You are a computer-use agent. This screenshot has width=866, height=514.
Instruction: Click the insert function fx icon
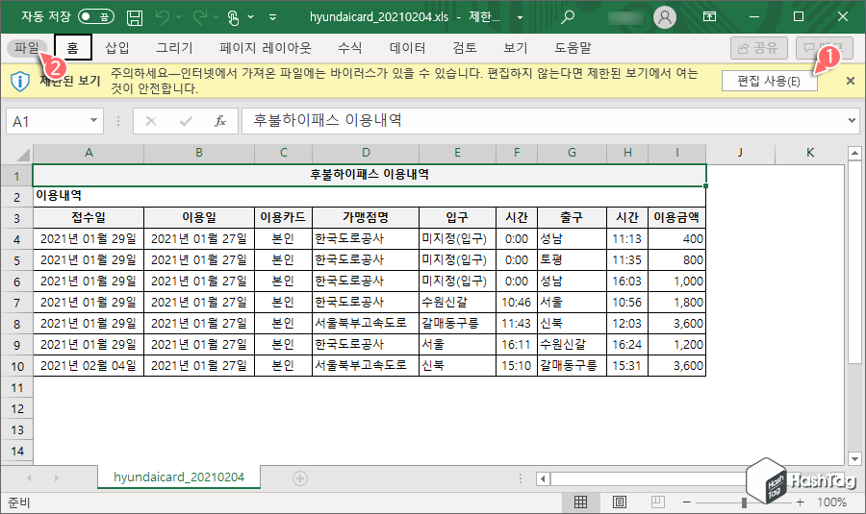tap(220, 121)
